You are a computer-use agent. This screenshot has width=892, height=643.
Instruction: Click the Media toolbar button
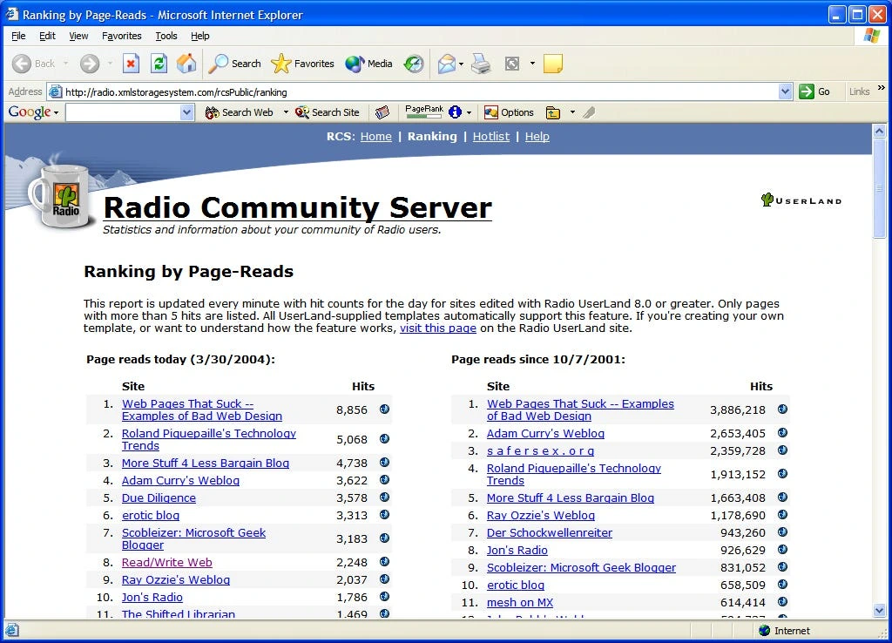368,64
